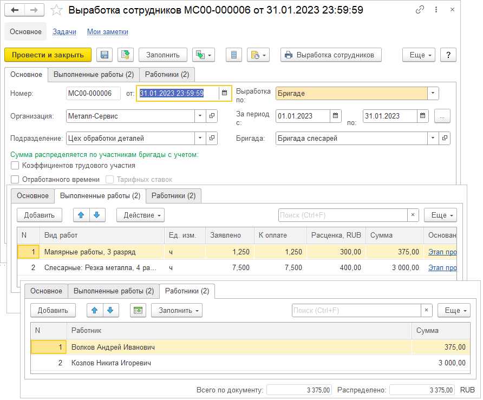Select the row Козлов Никита Игоревич
Screen dimensions: 483x400
point(111,363)
